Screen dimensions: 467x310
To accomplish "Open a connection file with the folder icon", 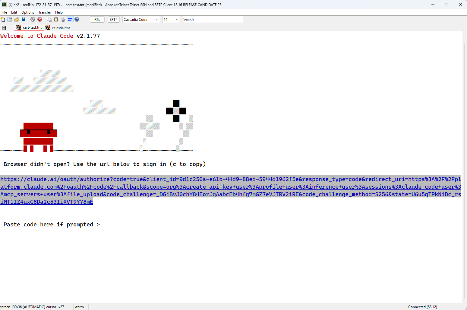I will [x=17, y=19].
